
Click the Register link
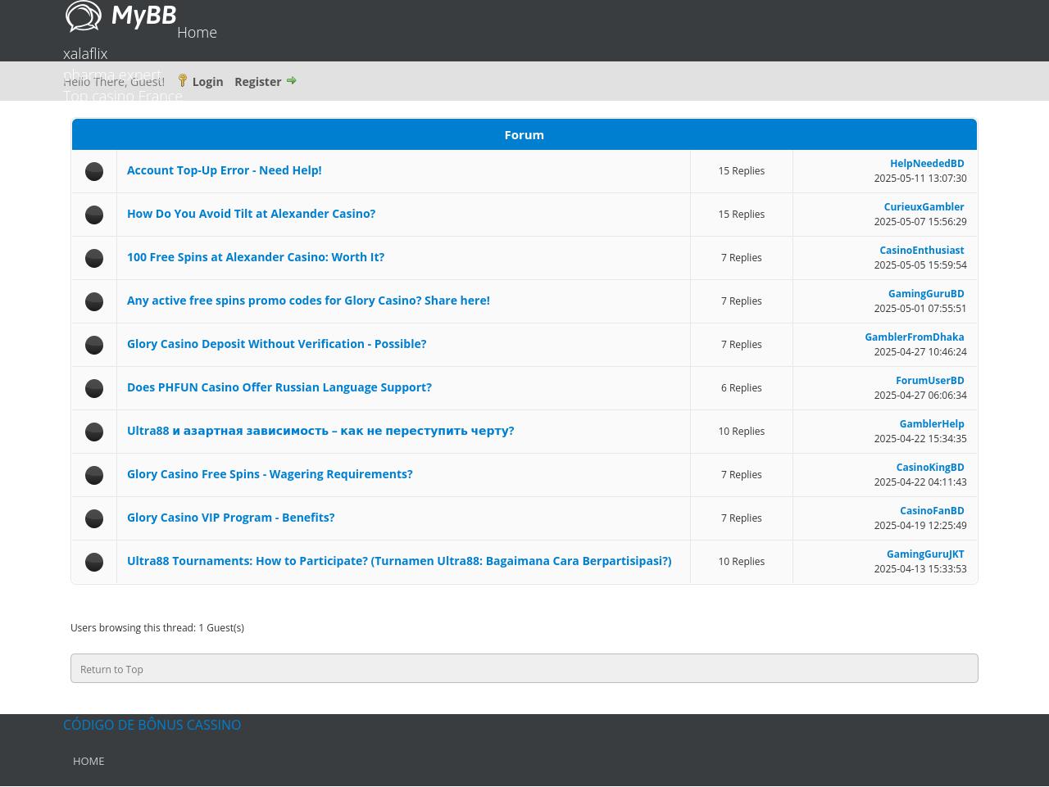(257, 82)
